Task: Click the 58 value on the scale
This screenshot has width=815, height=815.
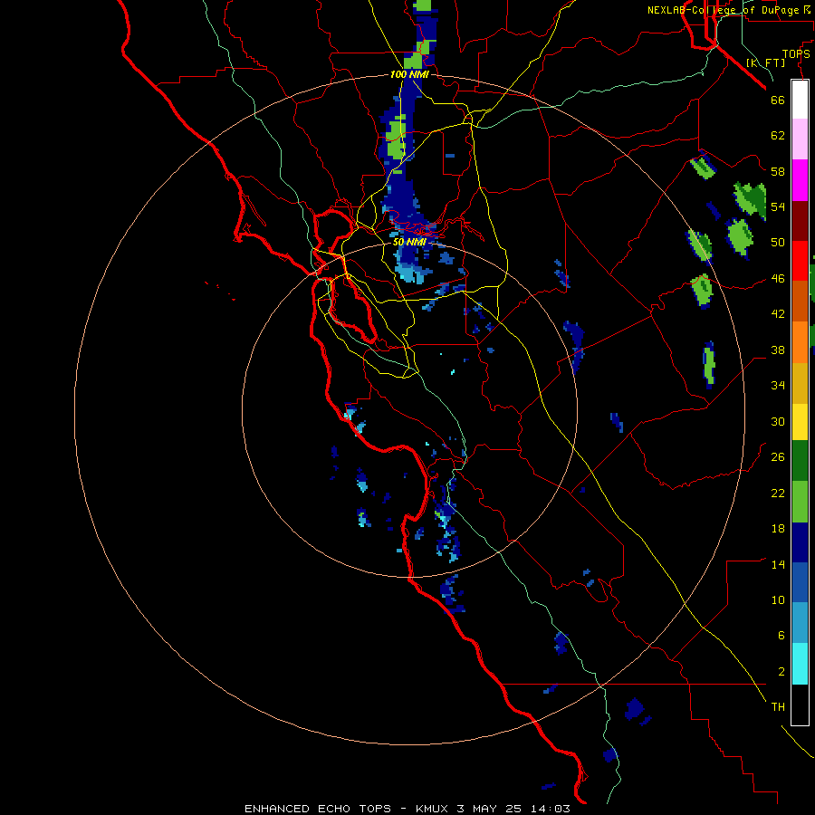Action: [778, 171]
